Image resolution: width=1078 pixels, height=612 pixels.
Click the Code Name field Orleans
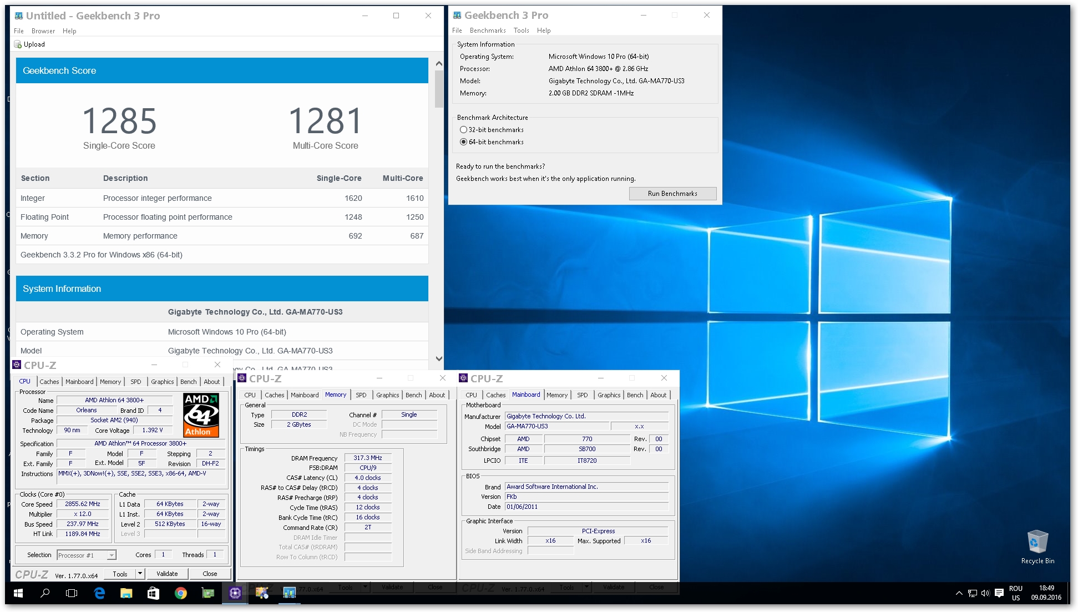tap(86, 410)
